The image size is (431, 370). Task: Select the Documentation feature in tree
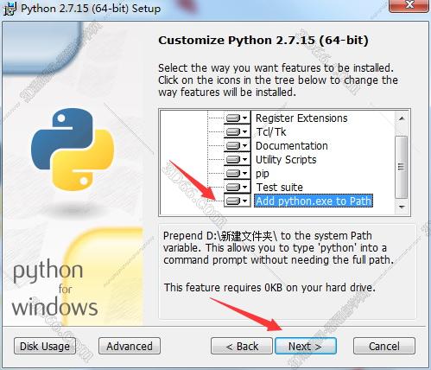tap(291, 146)
